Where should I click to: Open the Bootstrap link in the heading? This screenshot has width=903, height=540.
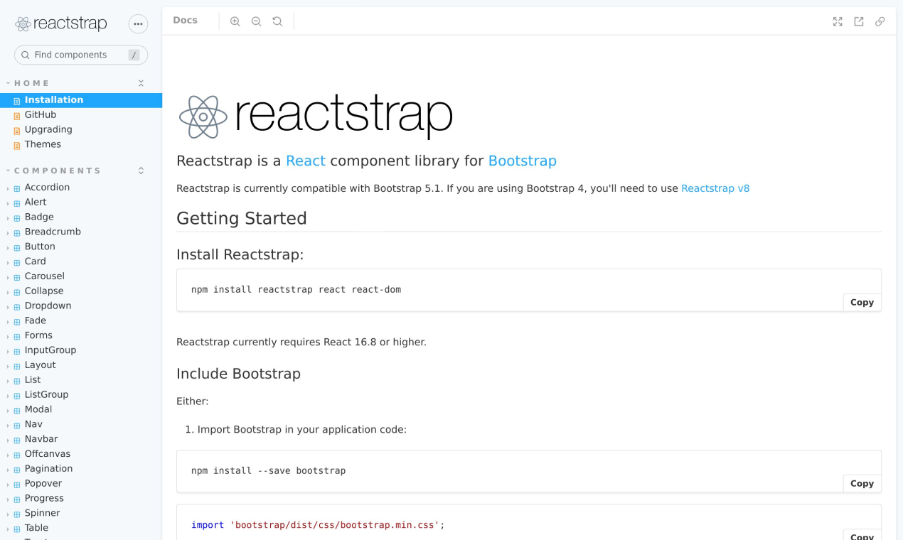[523, 161]
